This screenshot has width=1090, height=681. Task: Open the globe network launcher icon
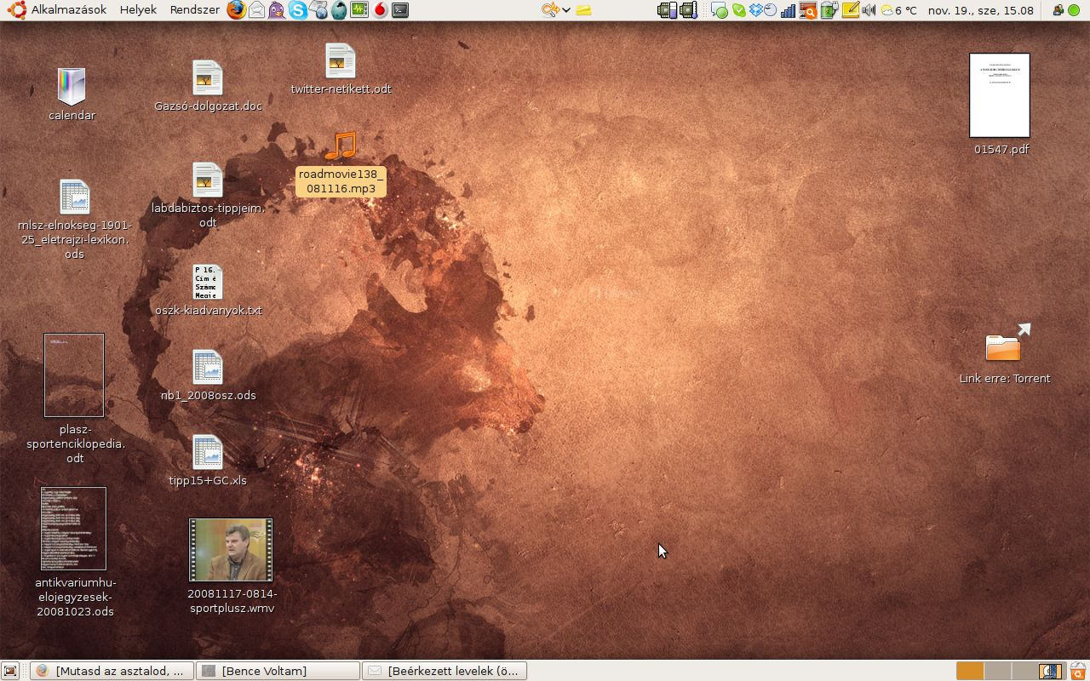click(x=318, y=10)
